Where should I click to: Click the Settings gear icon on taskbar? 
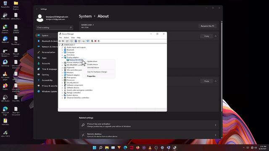click(x=162, y=148)
